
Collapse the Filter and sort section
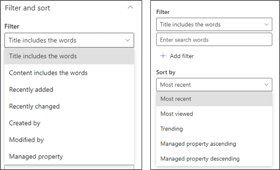130,7
